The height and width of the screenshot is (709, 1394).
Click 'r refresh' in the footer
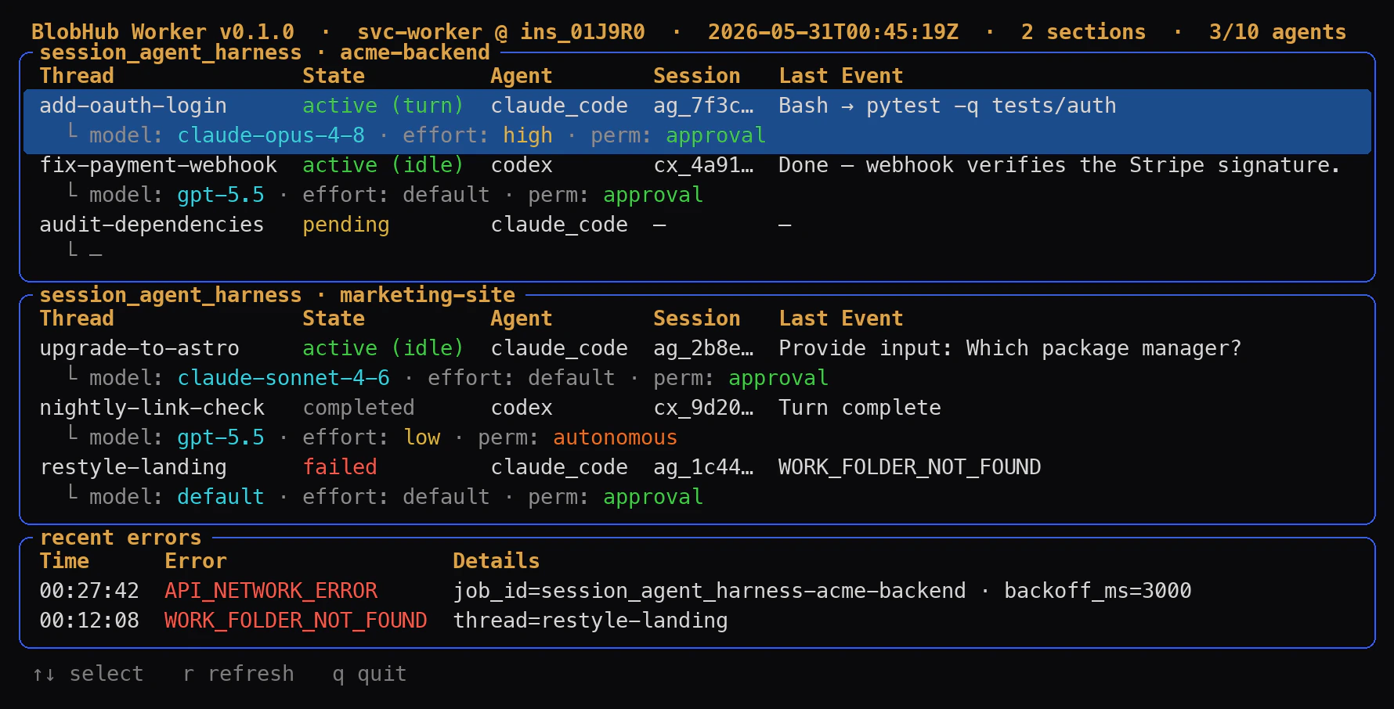pos(239,674)
